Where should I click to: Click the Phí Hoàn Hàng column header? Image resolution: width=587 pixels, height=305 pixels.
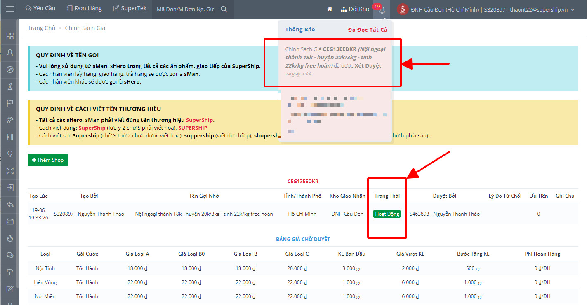542,254
